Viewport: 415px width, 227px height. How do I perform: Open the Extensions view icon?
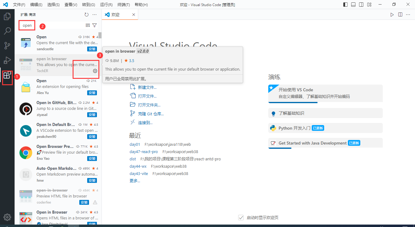pos(7,75)
